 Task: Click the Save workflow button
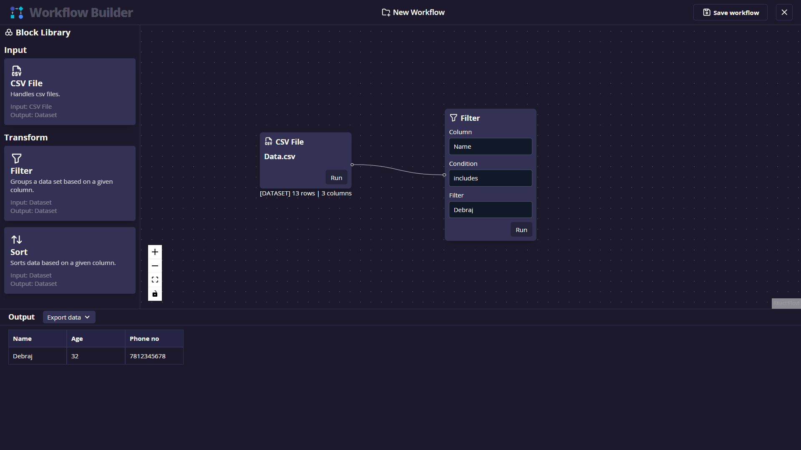(730, 12)
